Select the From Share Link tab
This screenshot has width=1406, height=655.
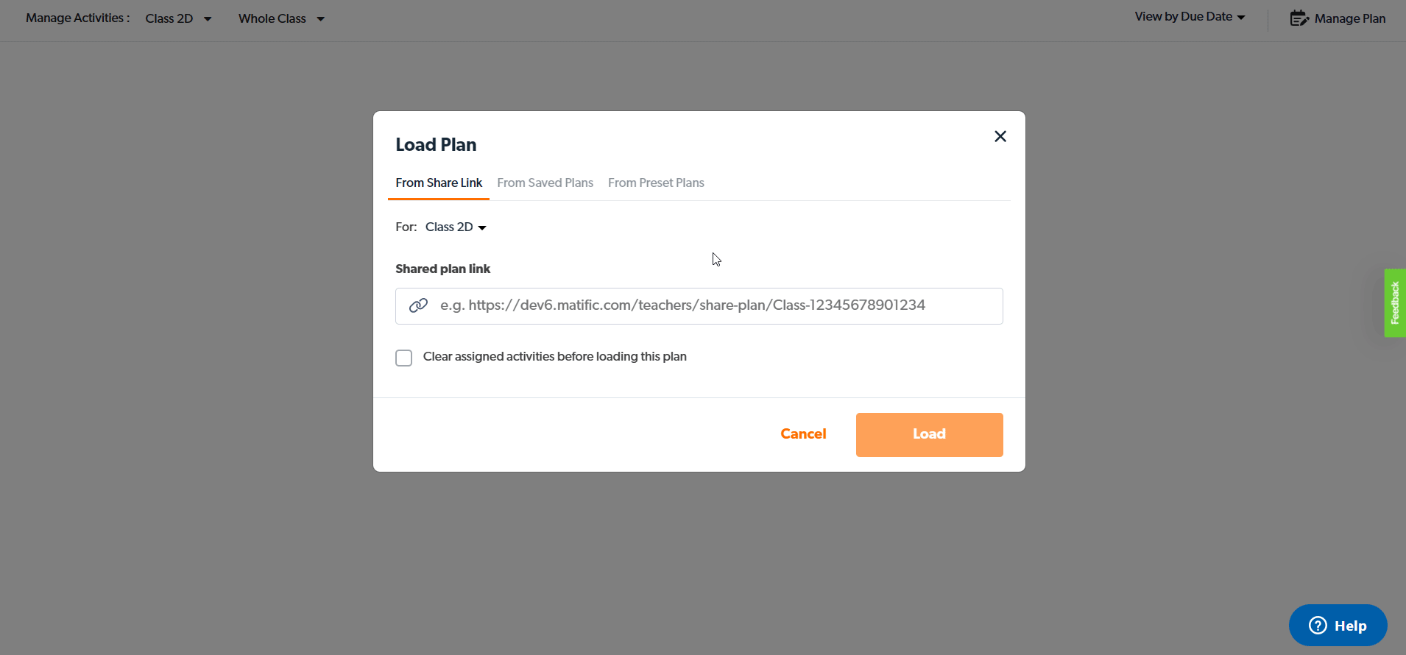coord(439,183)
